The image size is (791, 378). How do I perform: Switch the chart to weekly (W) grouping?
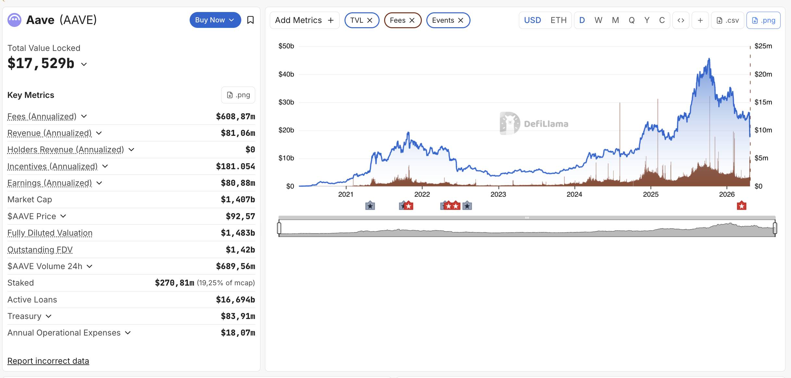click(x=598, y=20)
